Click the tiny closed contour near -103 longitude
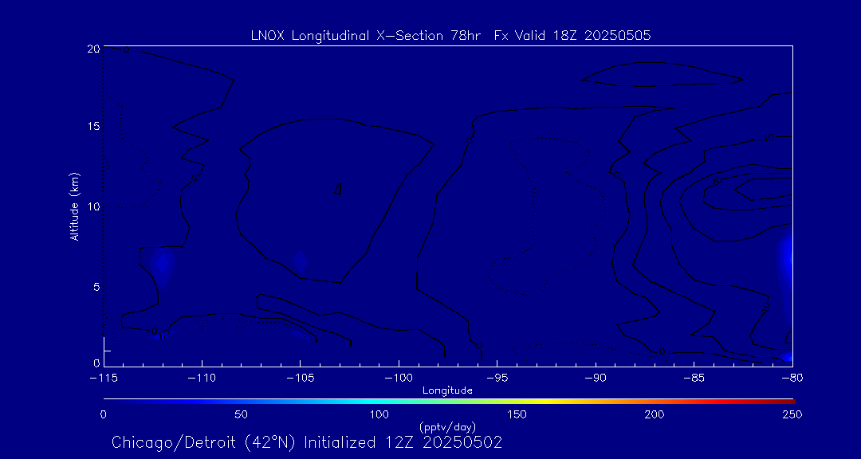Viewport: 861px width, 459px height. pyautogui.click(x=339, y=188)
